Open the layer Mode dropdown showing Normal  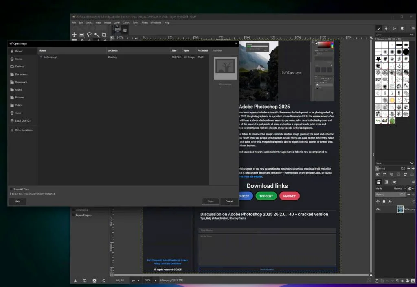398,189
